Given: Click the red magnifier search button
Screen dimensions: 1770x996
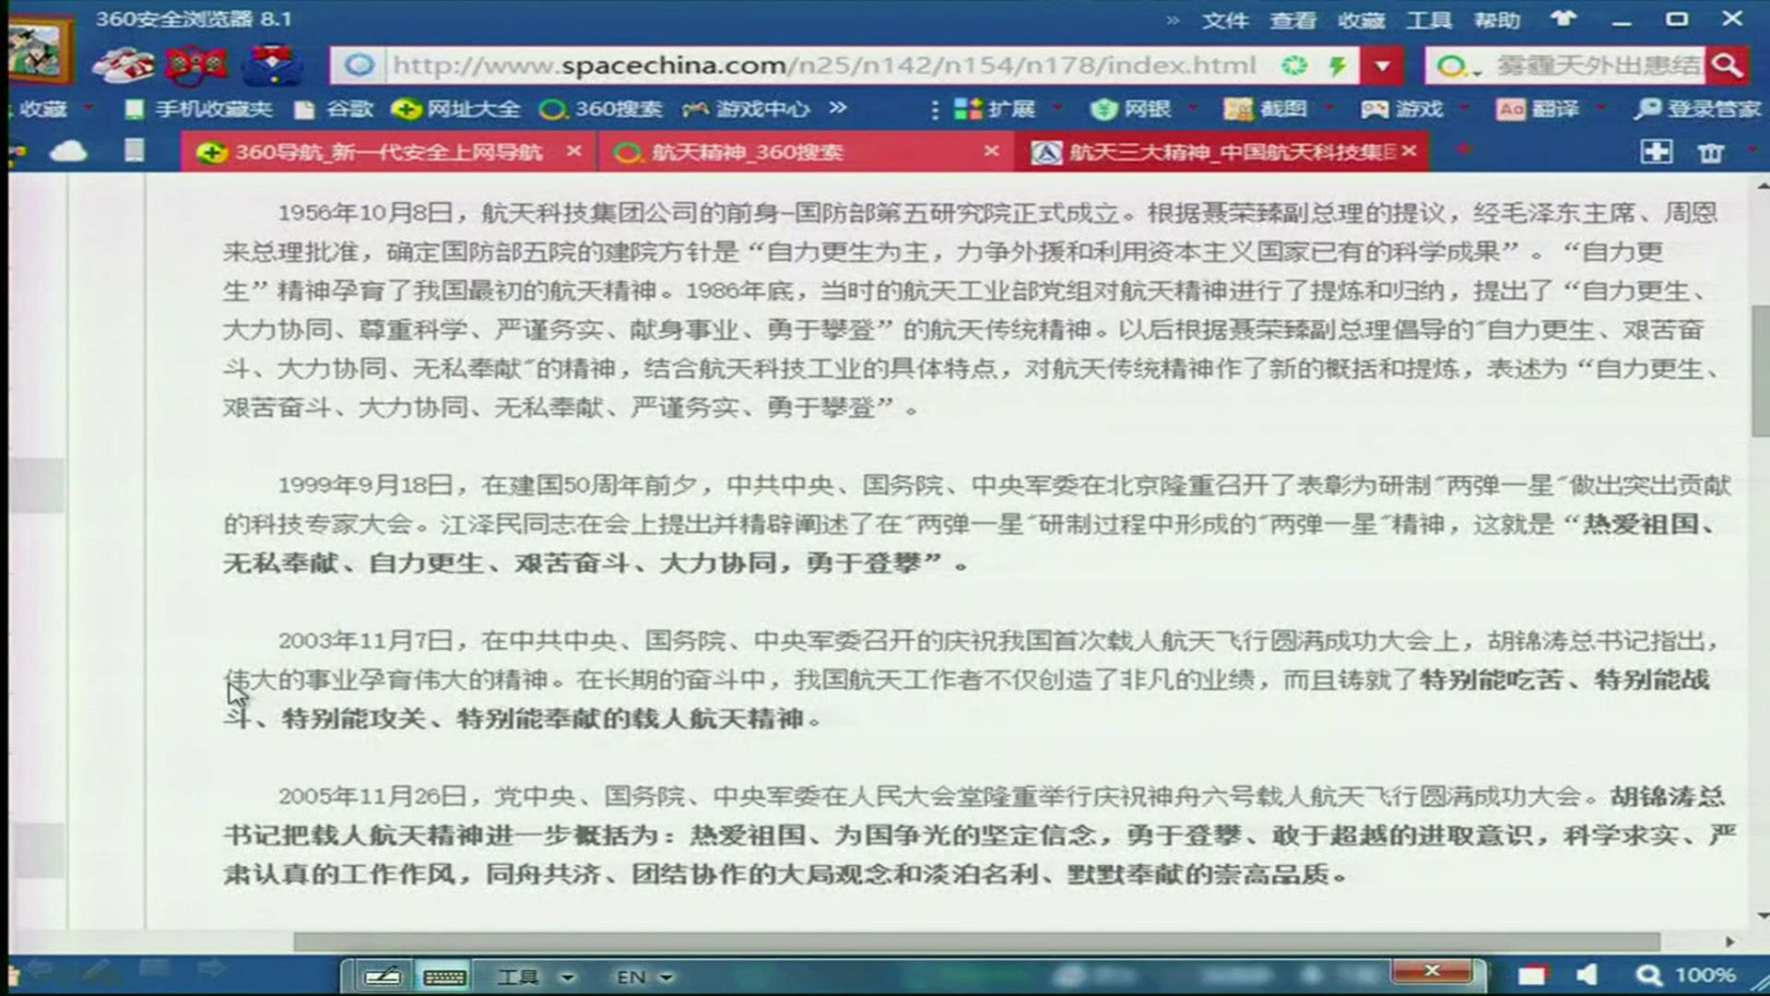Looking at the screenshot, I should [1726, 65].
